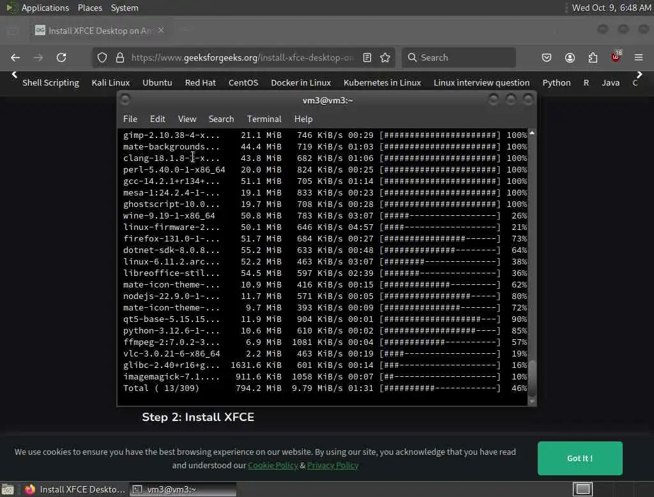
Task: Click the terminal window menu button at top-left of title bar
Action: coord(125,100)
